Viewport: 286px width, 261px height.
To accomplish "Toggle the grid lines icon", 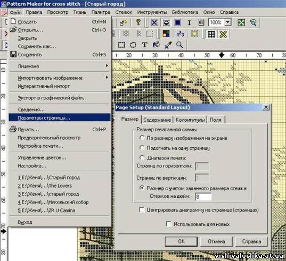I will (x=211, y=34).
